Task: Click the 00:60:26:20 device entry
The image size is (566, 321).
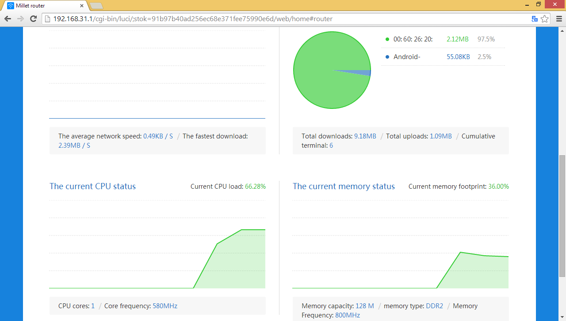Action: pos(413,39)
